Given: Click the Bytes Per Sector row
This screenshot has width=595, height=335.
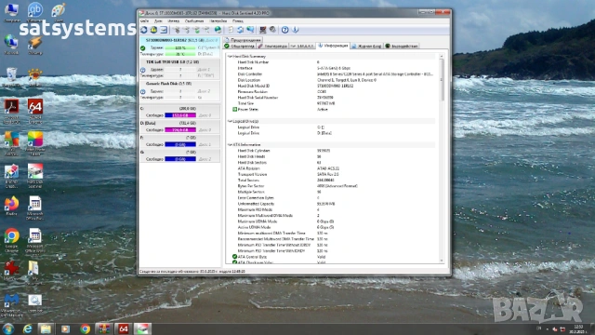Looking at the screenshot, I should point(332,186).
